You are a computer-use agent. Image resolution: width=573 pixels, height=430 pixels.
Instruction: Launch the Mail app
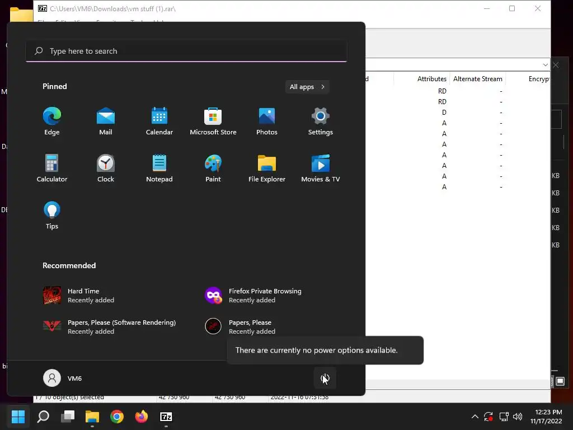point(106,121)
